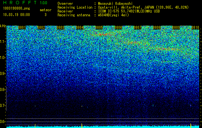The height and width of the screenshot is (128, 202).
Task: Click the Receiving antenna label
Action: [74, 15]
